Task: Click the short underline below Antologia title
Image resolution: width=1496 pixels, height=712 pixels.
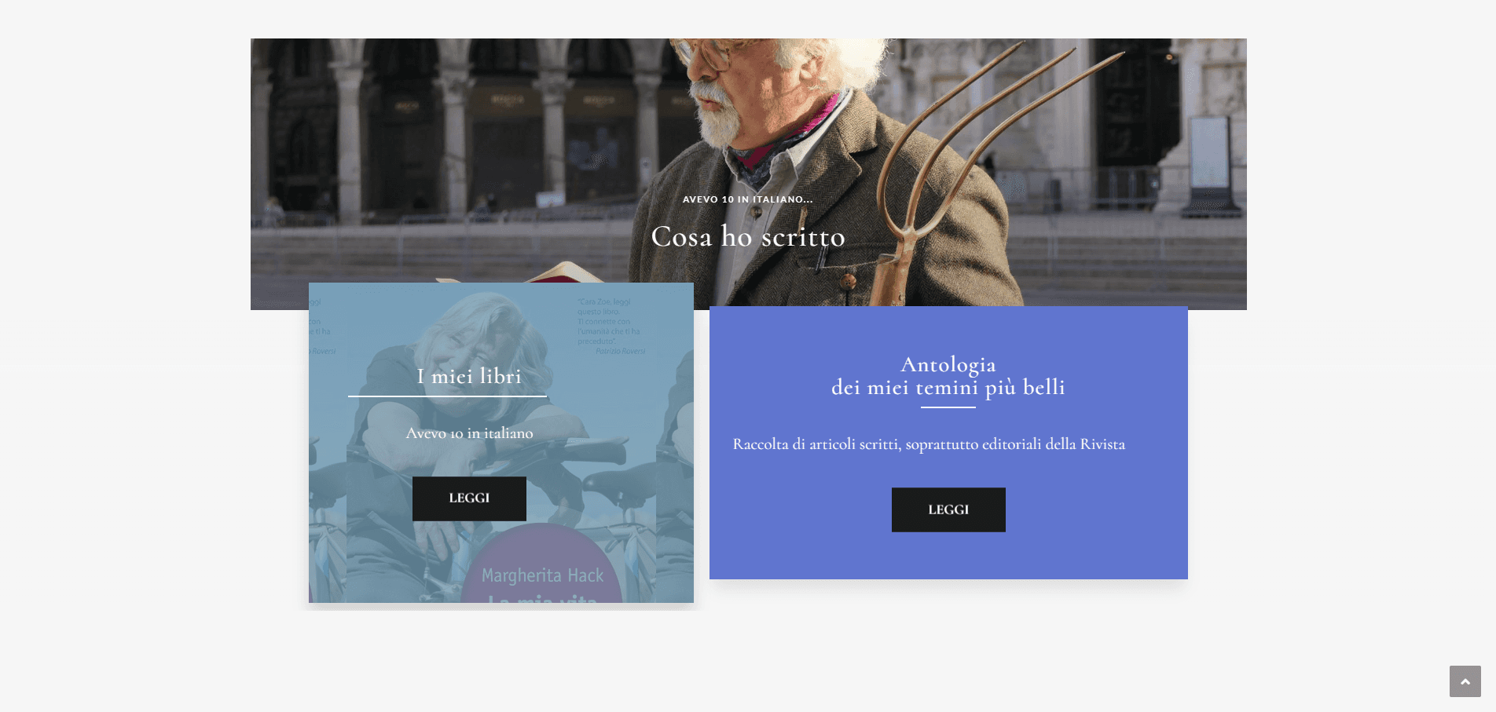Action: tap(948, 407)
